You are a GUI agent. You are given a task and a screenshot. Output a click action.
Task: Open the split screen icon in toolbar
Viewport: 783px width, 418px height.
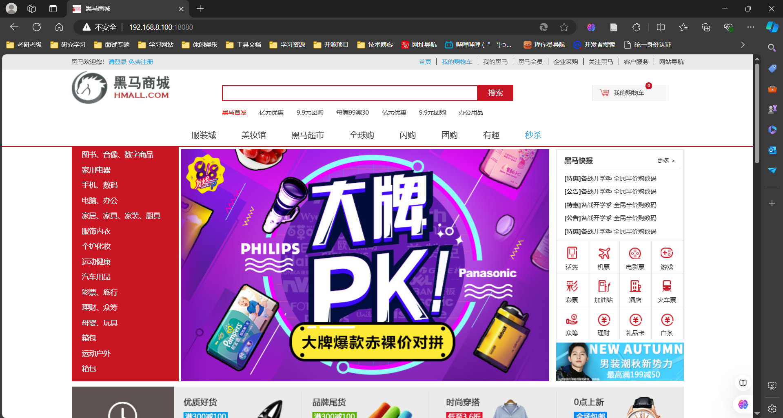pos(661,27)
